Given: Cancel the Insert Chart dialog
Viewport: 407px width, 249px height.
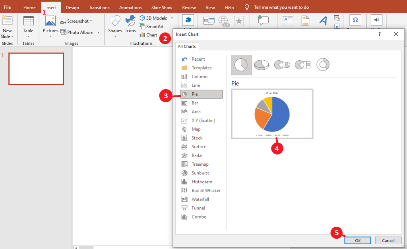Looking at the screenshot, I should (388, 240).
